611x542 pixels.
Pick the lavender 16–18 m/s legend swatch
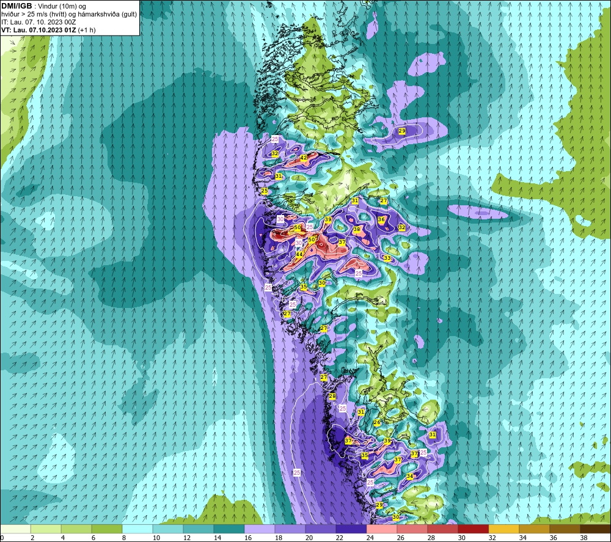click(x=260, y=529)
